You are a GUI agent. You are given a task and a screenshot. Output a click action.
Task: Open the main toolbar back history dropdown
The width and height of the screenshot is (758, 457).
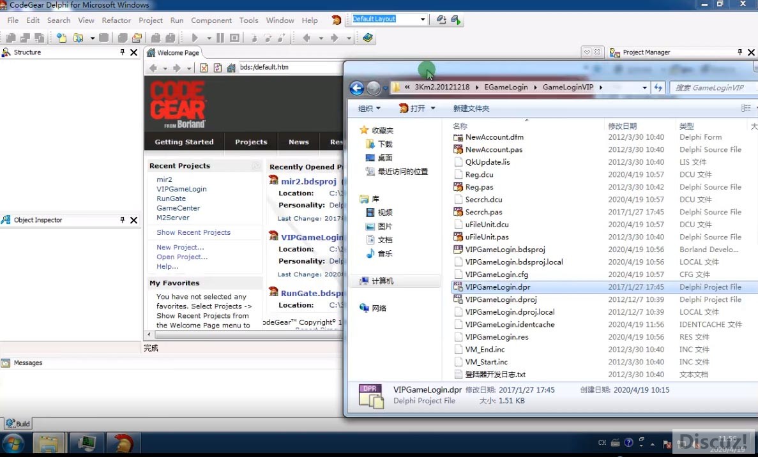tap(321, 38)
